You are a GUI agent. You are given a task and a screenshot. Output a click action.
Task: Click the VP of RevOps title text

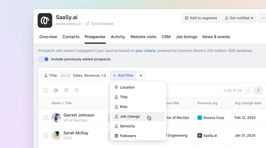76,120
